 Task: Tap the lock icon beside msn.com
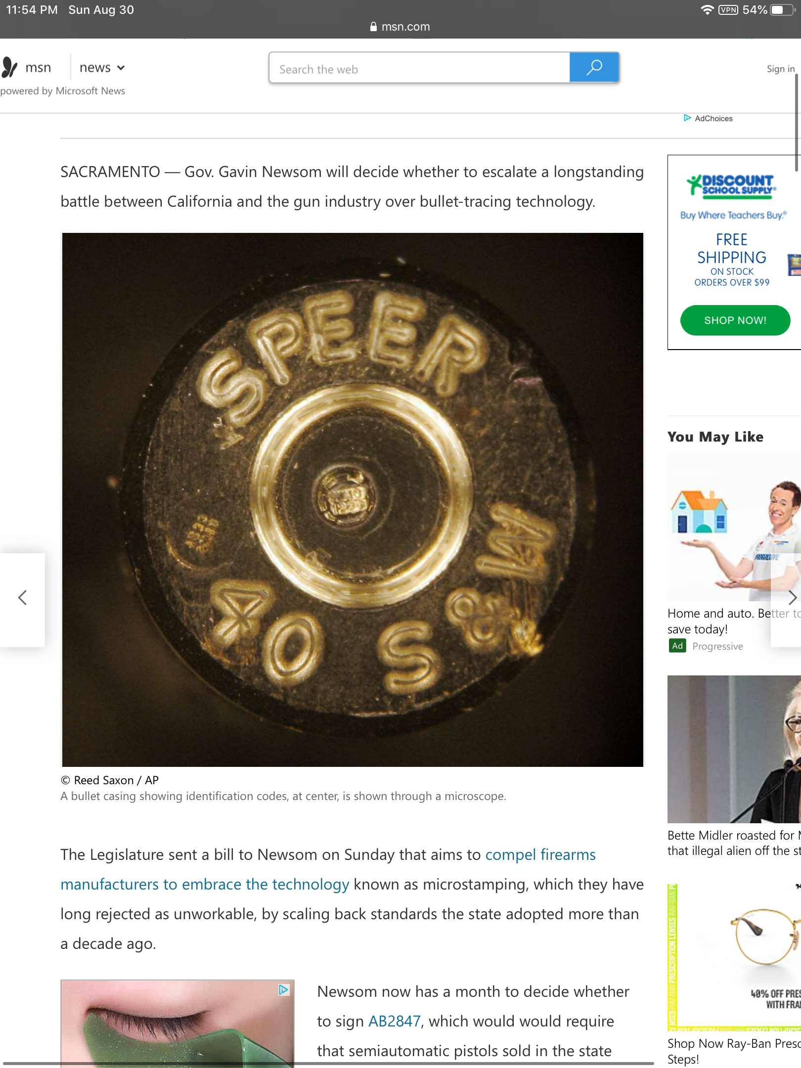(374, 27)
